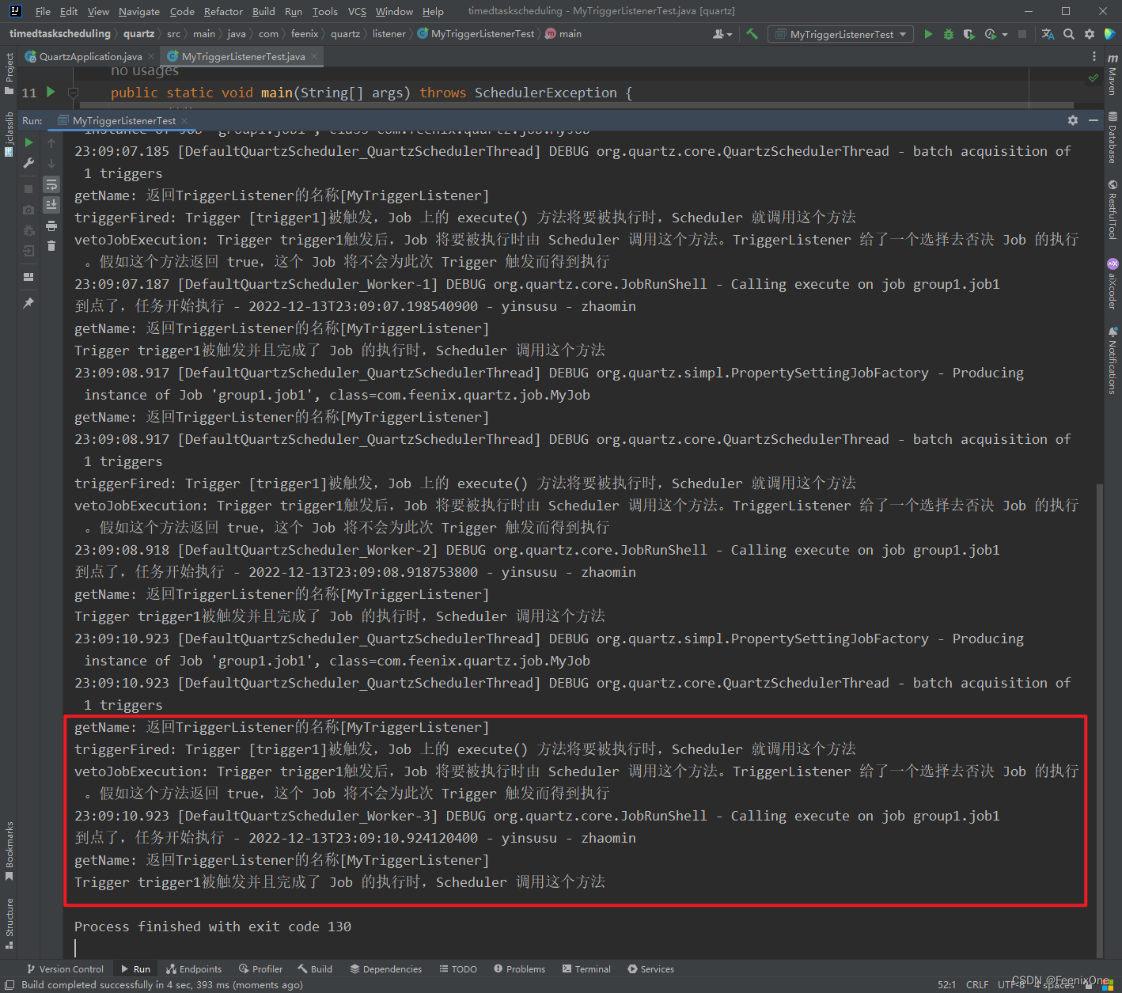Screen dimensions: 1122x993
Task: Open Structure side panel
Action: tap(9, 923)
